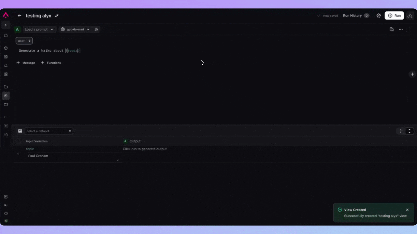417x234 pixels.
Task: Add a message with '+ Message'
Action: tap(26, 63)
